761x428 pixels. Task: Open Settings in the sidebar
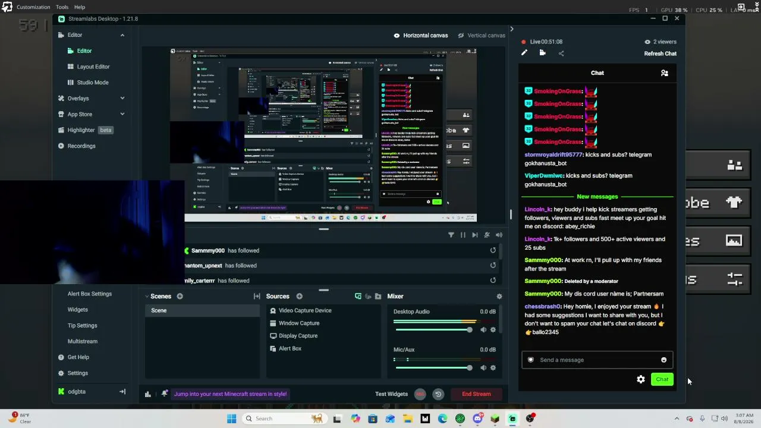point(78,373)
